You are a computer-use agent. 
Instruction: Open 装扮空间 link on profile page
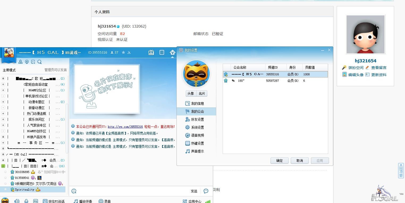[x=356, y=68]
